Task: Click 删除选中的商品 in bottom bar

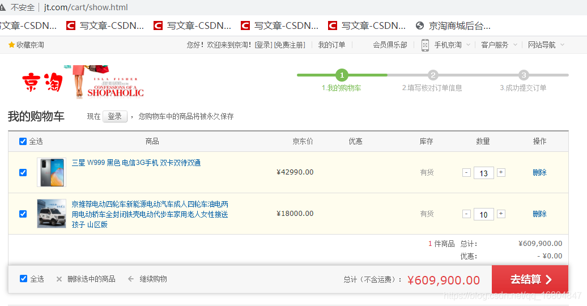Action: click(91, 279)
